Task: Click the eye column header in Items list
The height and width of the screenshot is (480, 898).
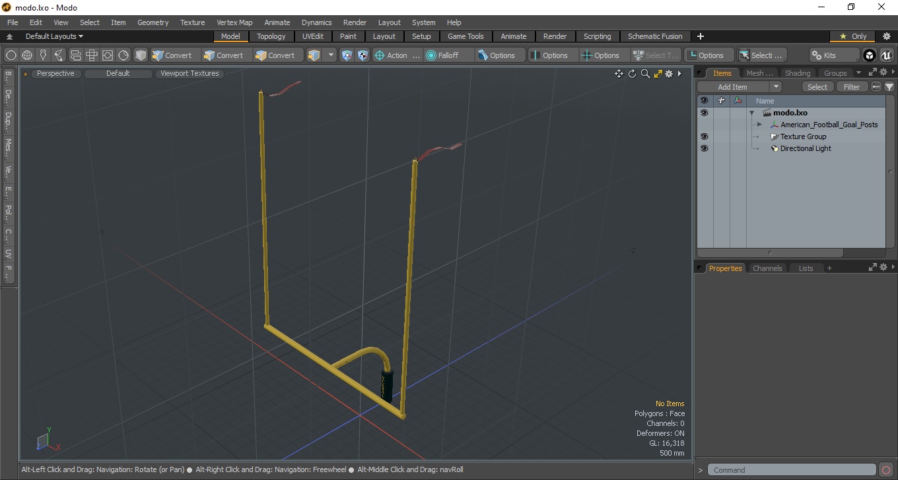Action: pos(704,101)
